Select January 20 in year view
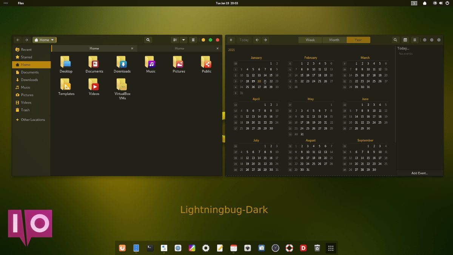This screenshot has width=453, height=255. tap(259, 81)
